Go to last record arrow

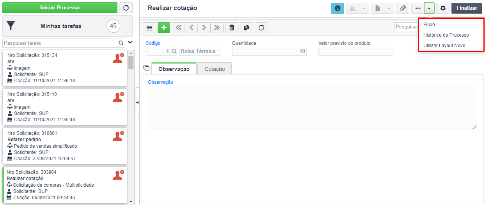[x=217, y=27]
